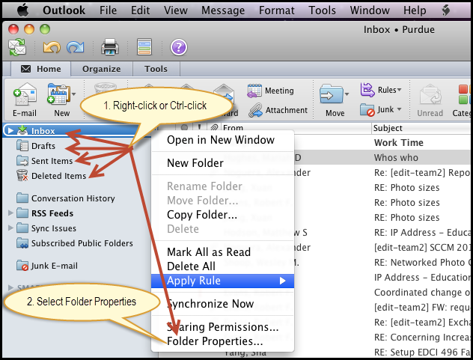Open the Edit menu
Screen dimensions: 473x360
coord(140,10)
